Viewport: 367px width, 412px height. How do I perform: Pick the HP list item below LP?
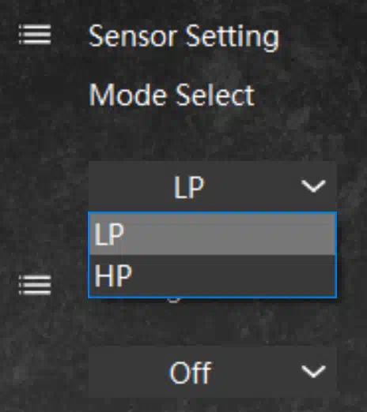click(x=212, y=275)
